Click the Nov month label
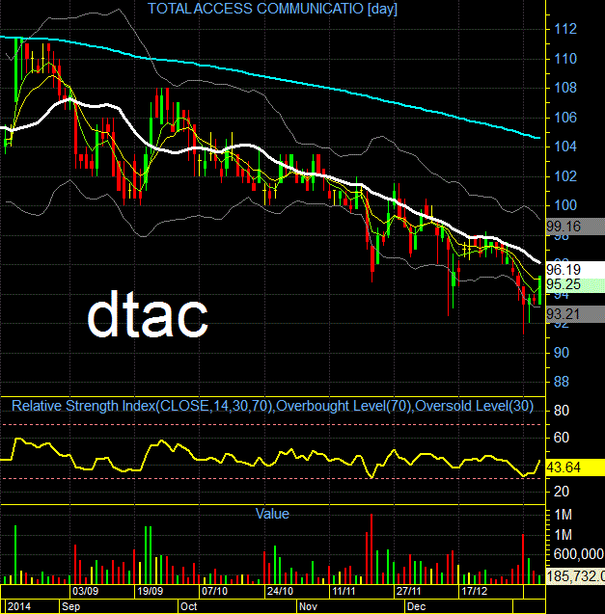Viewport: 605px width, 614px height. click(x=308, y=606)
